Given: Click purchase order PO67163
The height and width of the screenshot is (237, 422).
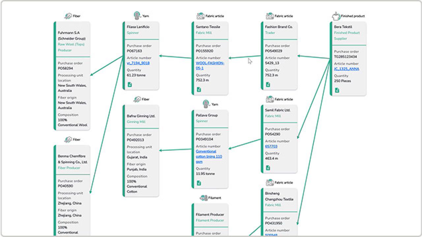Looking at the screenshot, I should pyautogui.click(x=135, y=51).
